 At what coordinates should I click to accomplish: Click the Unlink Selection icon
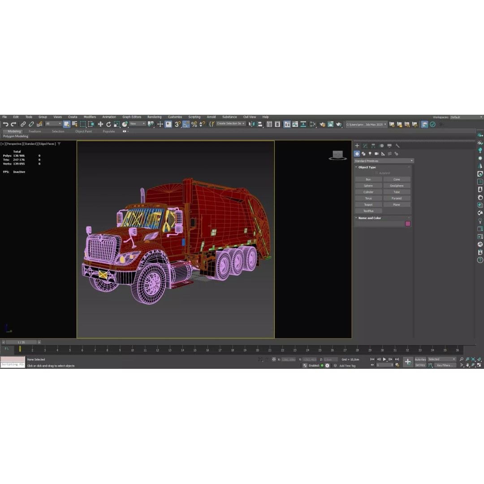pyautogui.click(x=31, y=124)
